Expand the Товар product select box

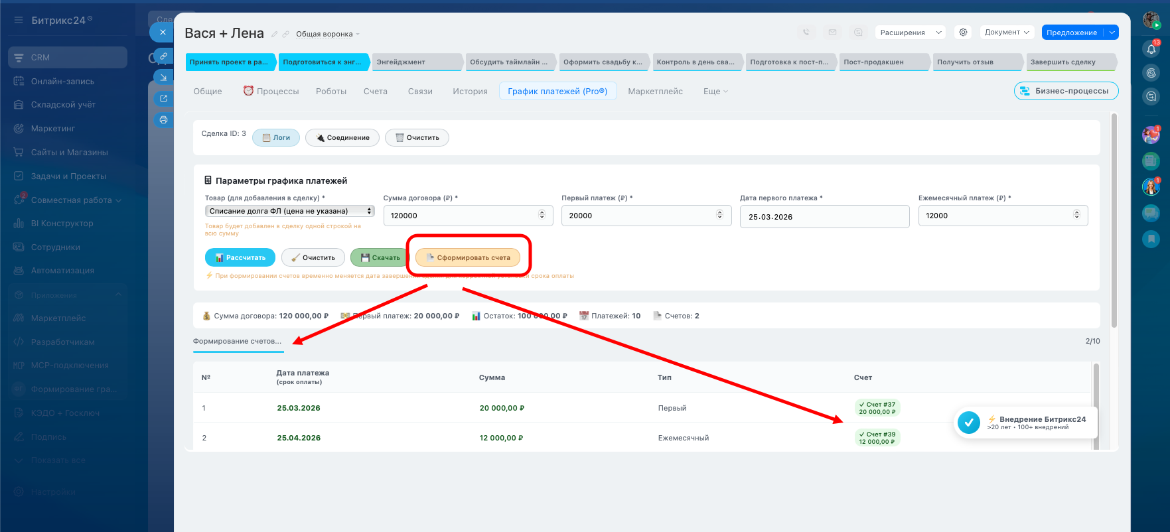pyautogui.click(x=289, y=211)
